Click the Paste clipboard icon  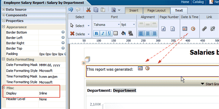(103, 10)
